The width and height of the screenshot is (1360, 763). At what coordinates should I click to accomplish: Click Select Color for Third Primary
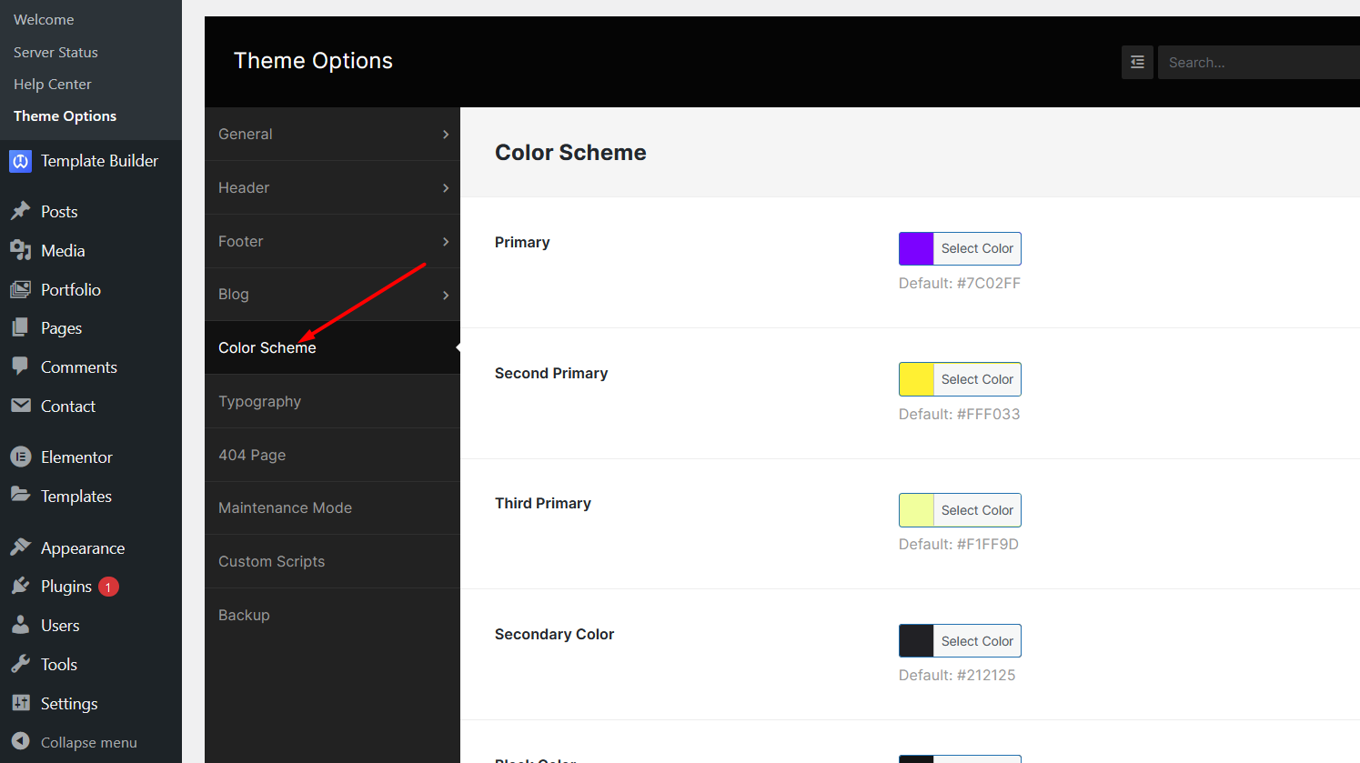coord(977,510)
